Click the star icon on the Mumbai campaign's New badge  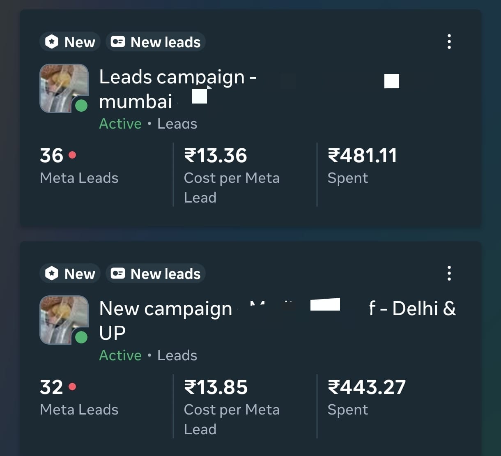(52, 42)
